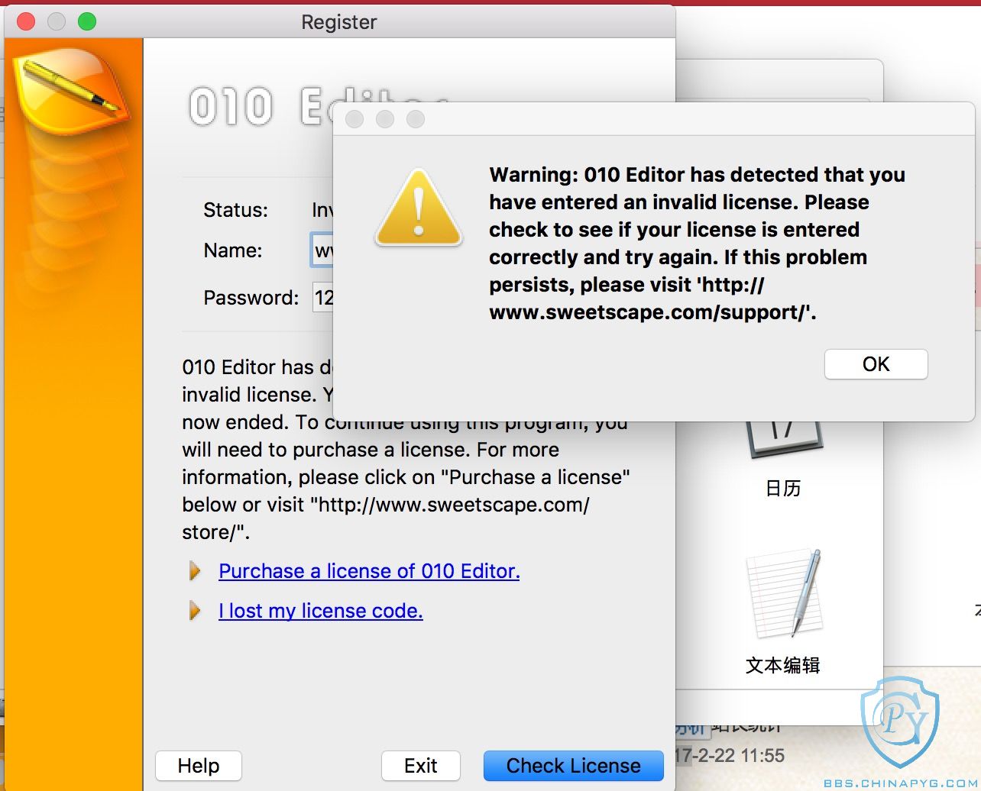
Task: Open Help in the Register window
Action: [199, 766]
